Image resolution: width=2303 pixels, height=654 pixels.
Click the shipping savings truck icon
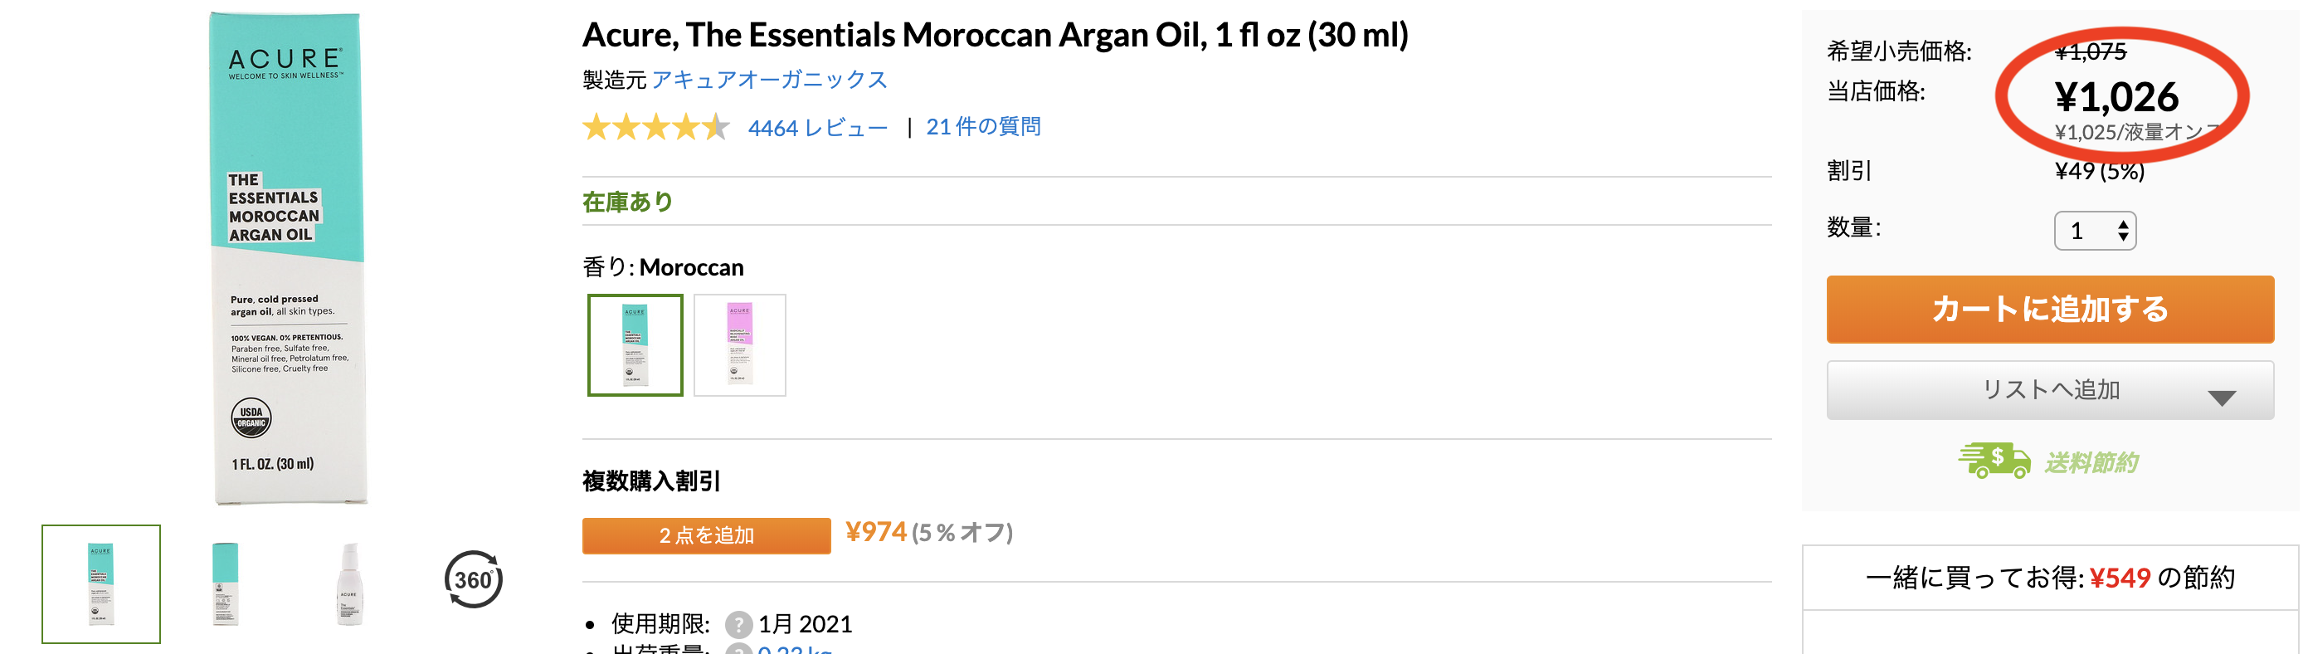[x=1994, y=461]
